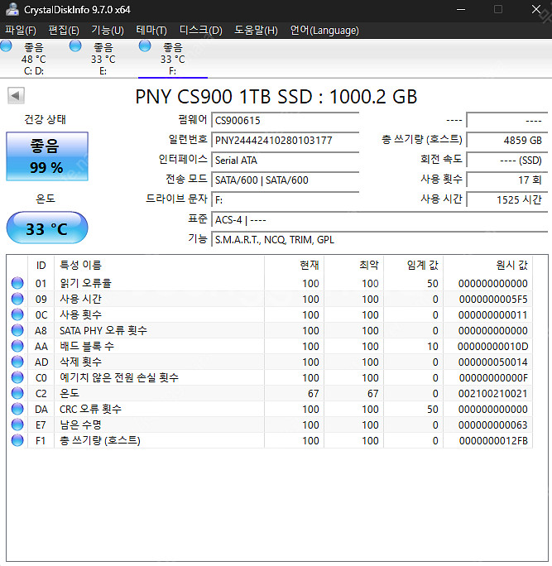Image resolution: width=552 pixels, height=566 pixels.
Task: Click the power on count value 17 회
Action: [x=506, y=180]
